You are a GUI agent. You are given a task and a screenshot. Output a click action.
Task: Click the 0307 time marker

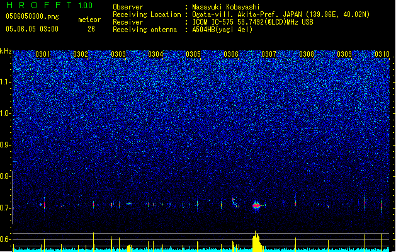269,54
